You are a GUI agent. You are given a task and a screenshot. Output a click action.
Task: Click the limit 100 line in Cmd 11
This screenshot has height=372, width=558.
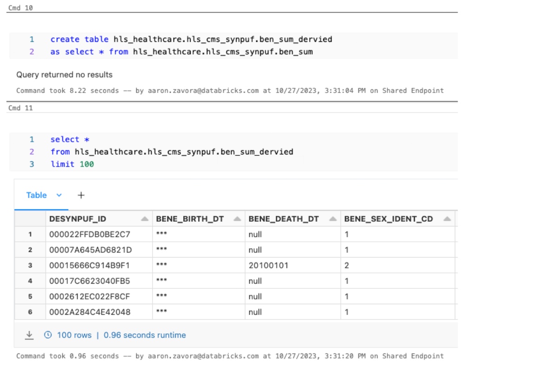point(72,164)
